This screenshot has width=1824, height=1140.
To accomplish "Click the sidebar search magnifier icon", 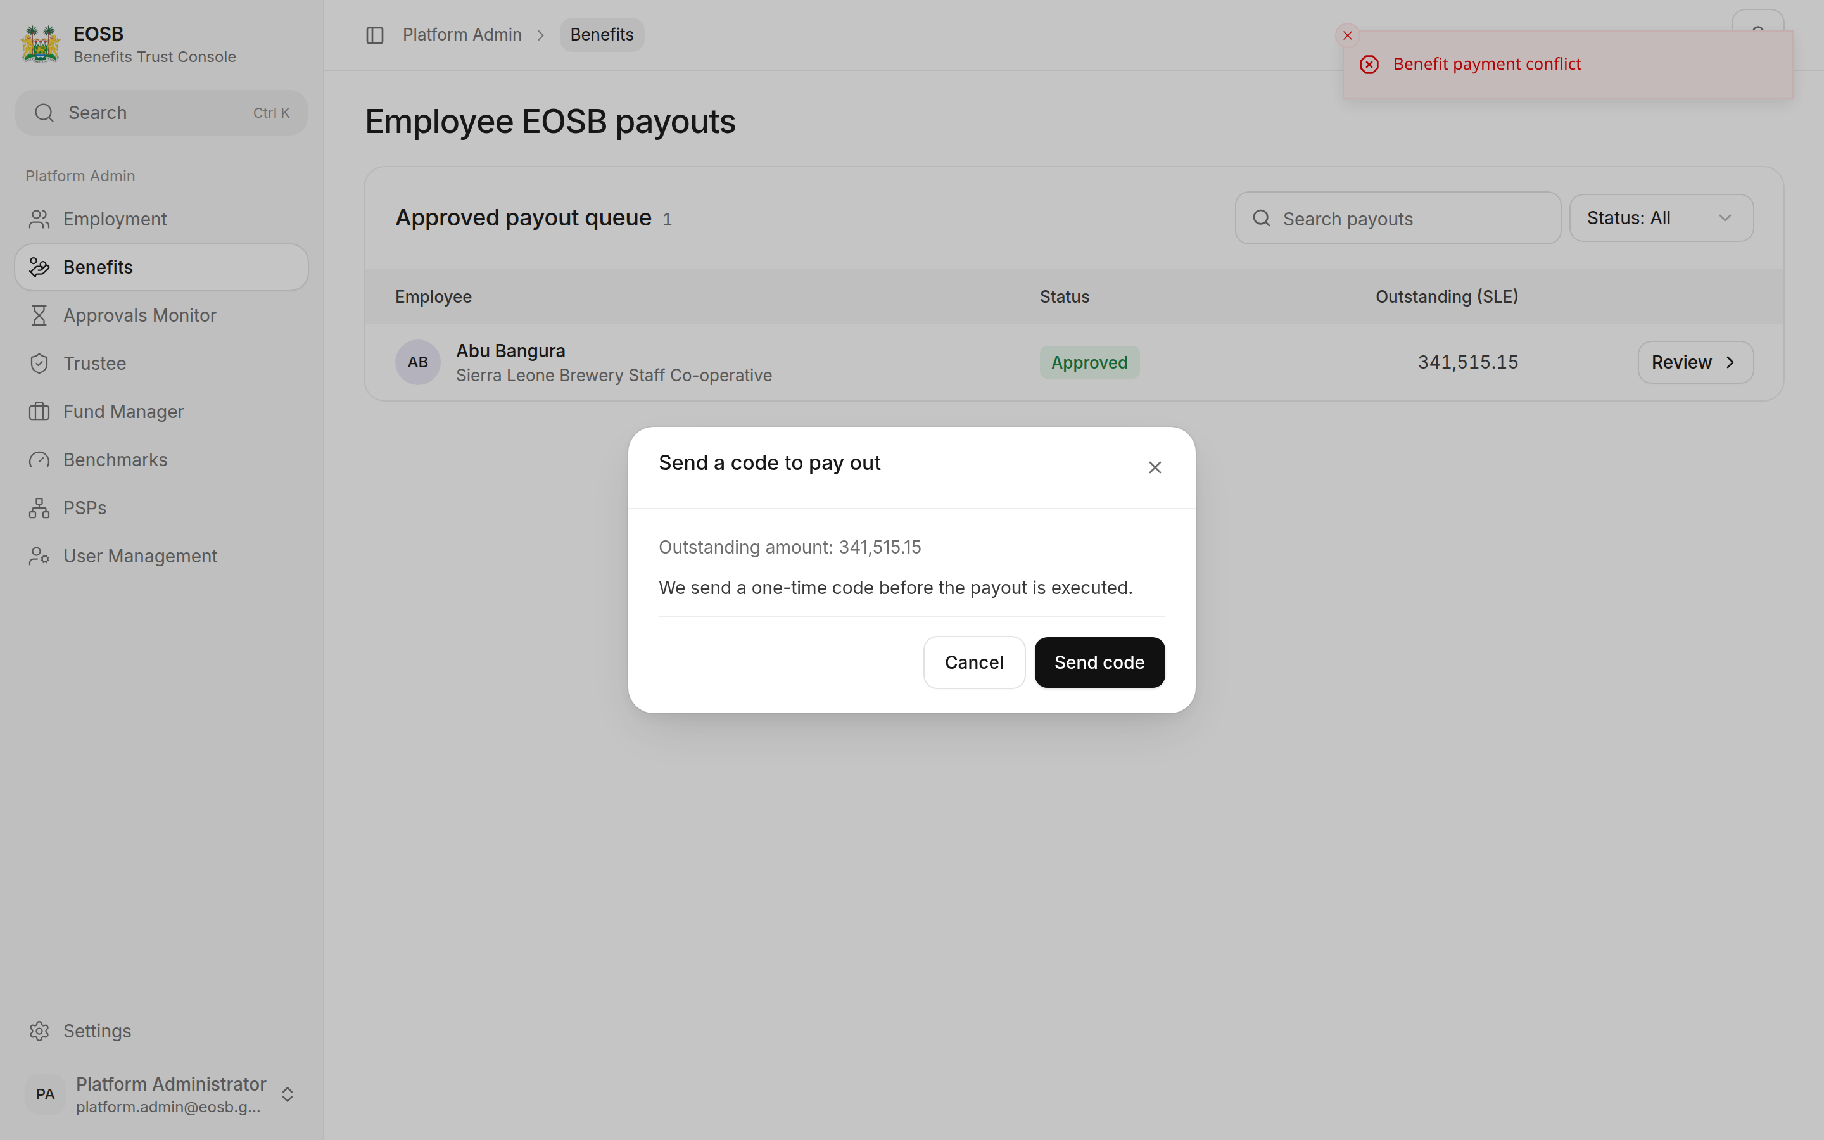I will tap(44, 113).
